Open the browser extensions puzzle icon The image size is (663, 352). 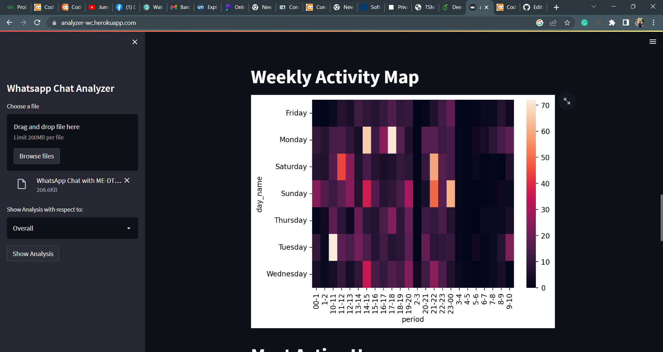tap(613, 23)
